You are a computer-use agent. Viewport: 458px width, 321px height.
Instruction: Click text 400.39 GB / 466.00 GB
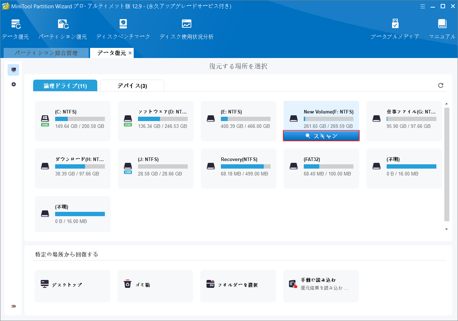pos(245,126)
